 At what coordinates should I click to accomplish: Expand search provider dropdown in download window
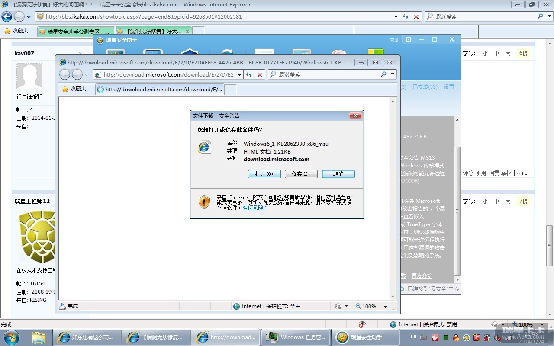pyautogui.click(x=393, y=74)
